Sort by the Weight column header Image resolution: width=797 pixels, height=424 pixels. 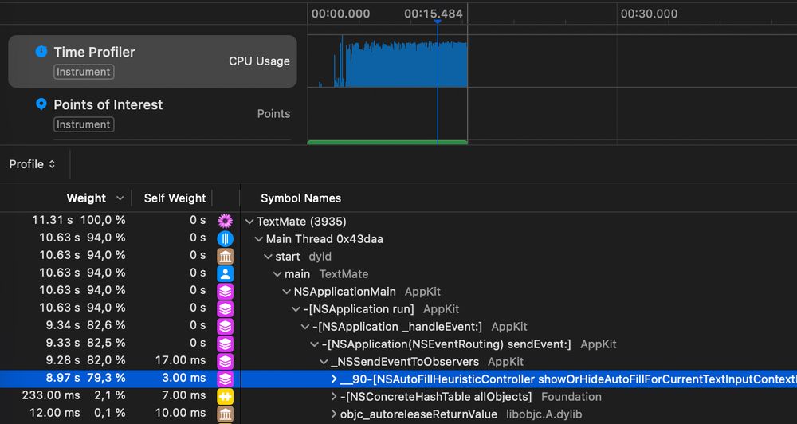pyautogui.click(x=86, y=198)
